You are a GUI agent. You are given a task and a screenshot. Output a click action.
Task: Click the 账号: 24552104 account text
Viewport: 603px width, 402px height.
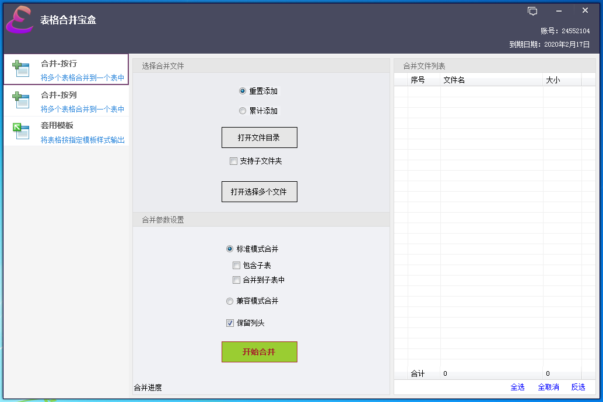565,31
